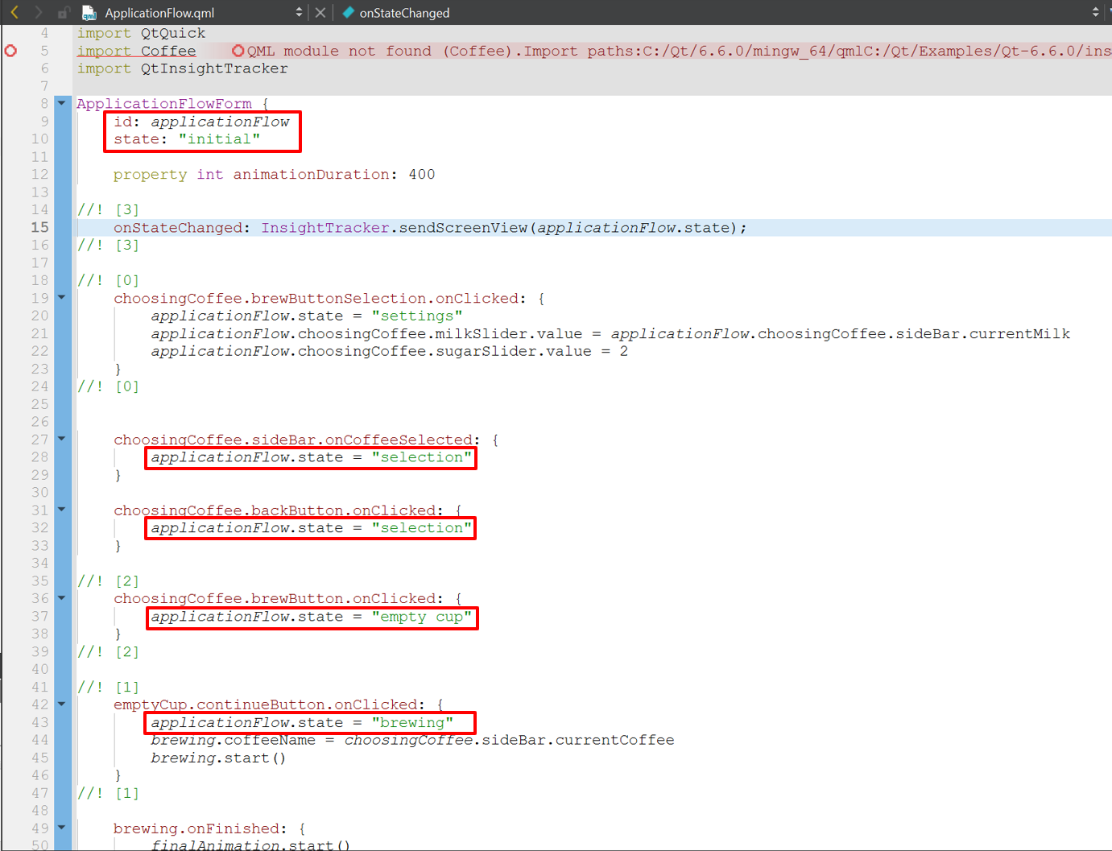The image size is (1112, 851).
Task: Click line number 15 in the gutter
Action: point(39,228)
